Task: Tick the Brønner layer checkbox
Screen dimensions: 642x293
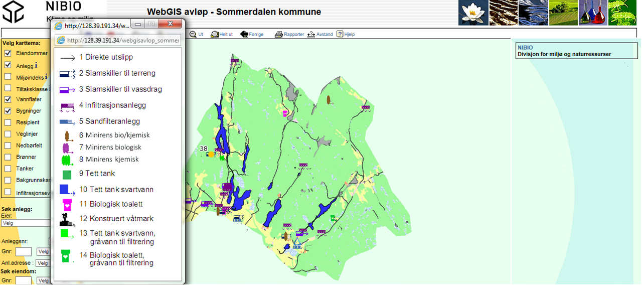Action: (x=8, y=157)
